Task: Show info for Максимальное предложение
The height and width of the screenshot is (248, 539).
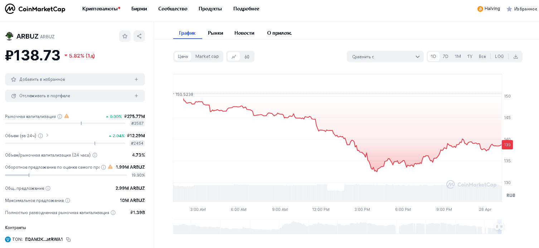Action: [x=68, y=200]
